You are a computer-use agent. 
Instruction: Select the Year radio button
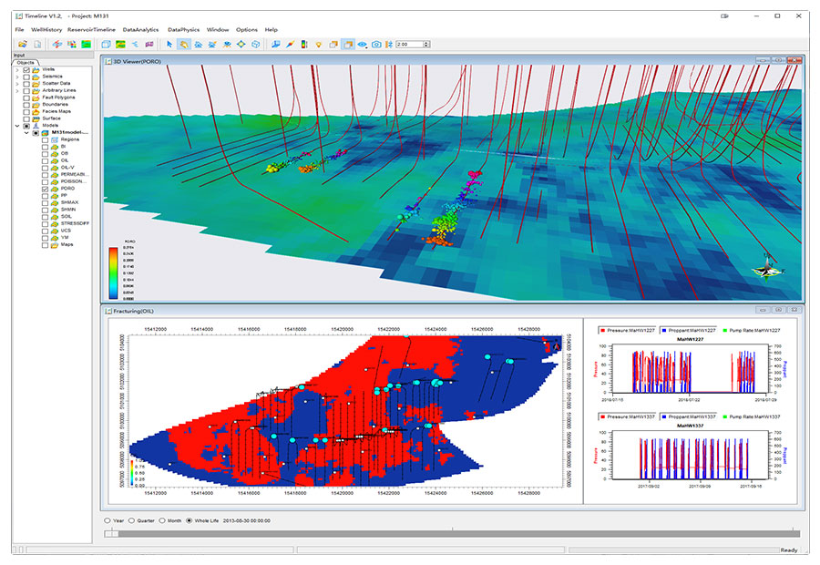tap(108, 520)
